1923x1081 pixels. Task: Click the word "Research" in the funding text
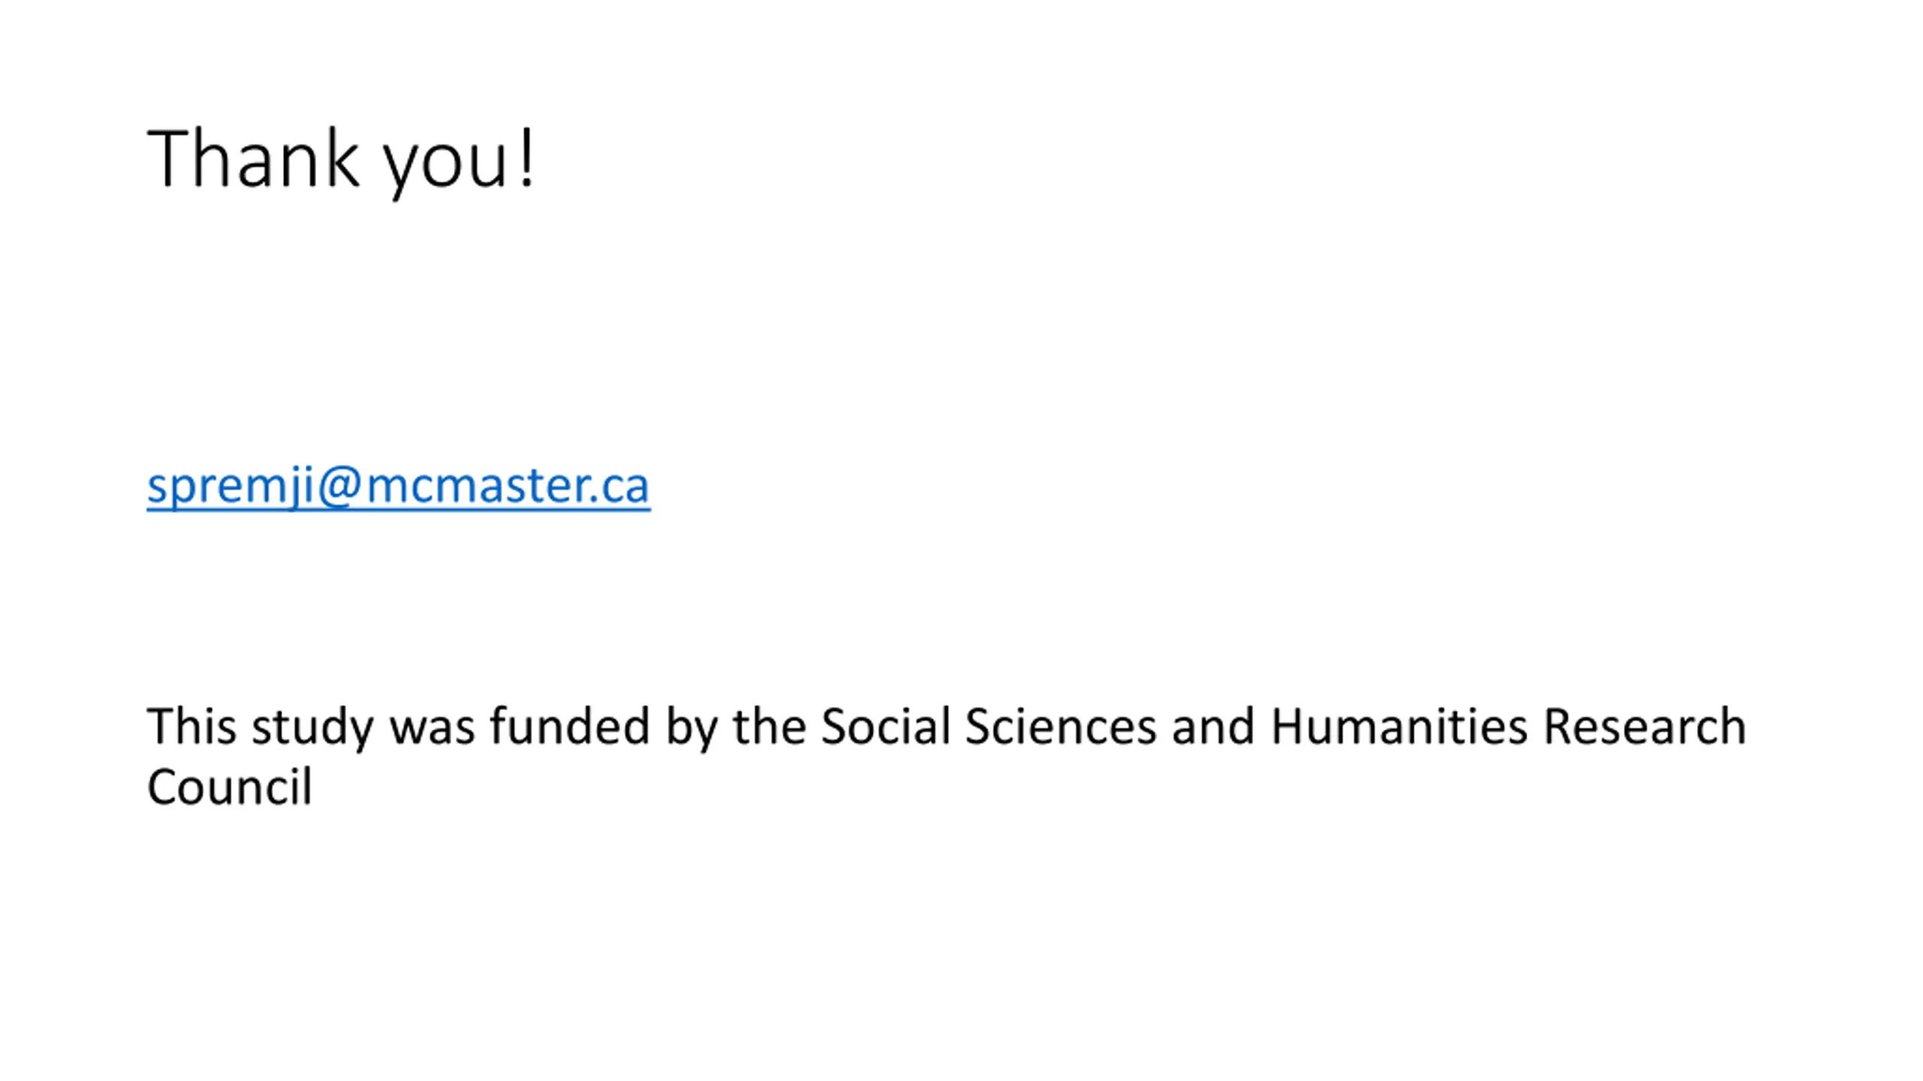tap(1644, 727)
